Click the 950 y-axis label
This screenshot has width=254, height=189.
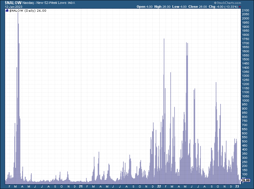[x=245, y=105]
